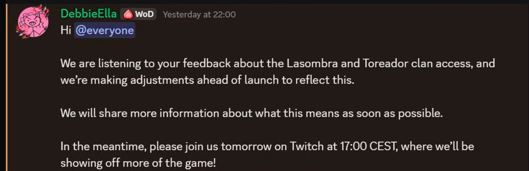The width and height of the screenshot is (529, 171).
Task: Click the @everyone mention
Action: [x=105, y=31]
